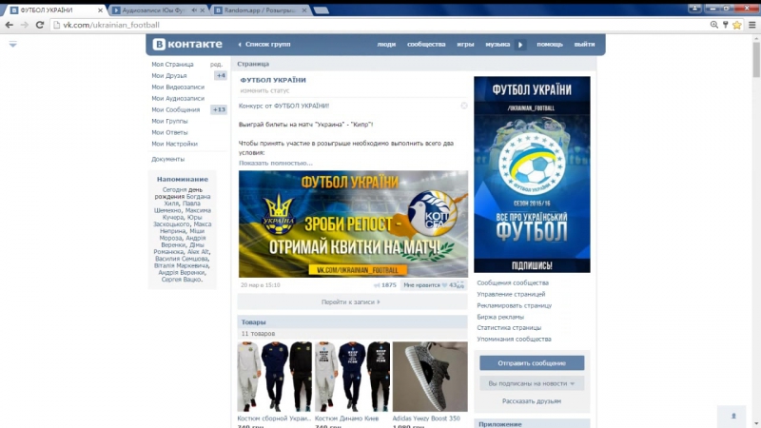Click the browser back arrow

coord(10,25)
